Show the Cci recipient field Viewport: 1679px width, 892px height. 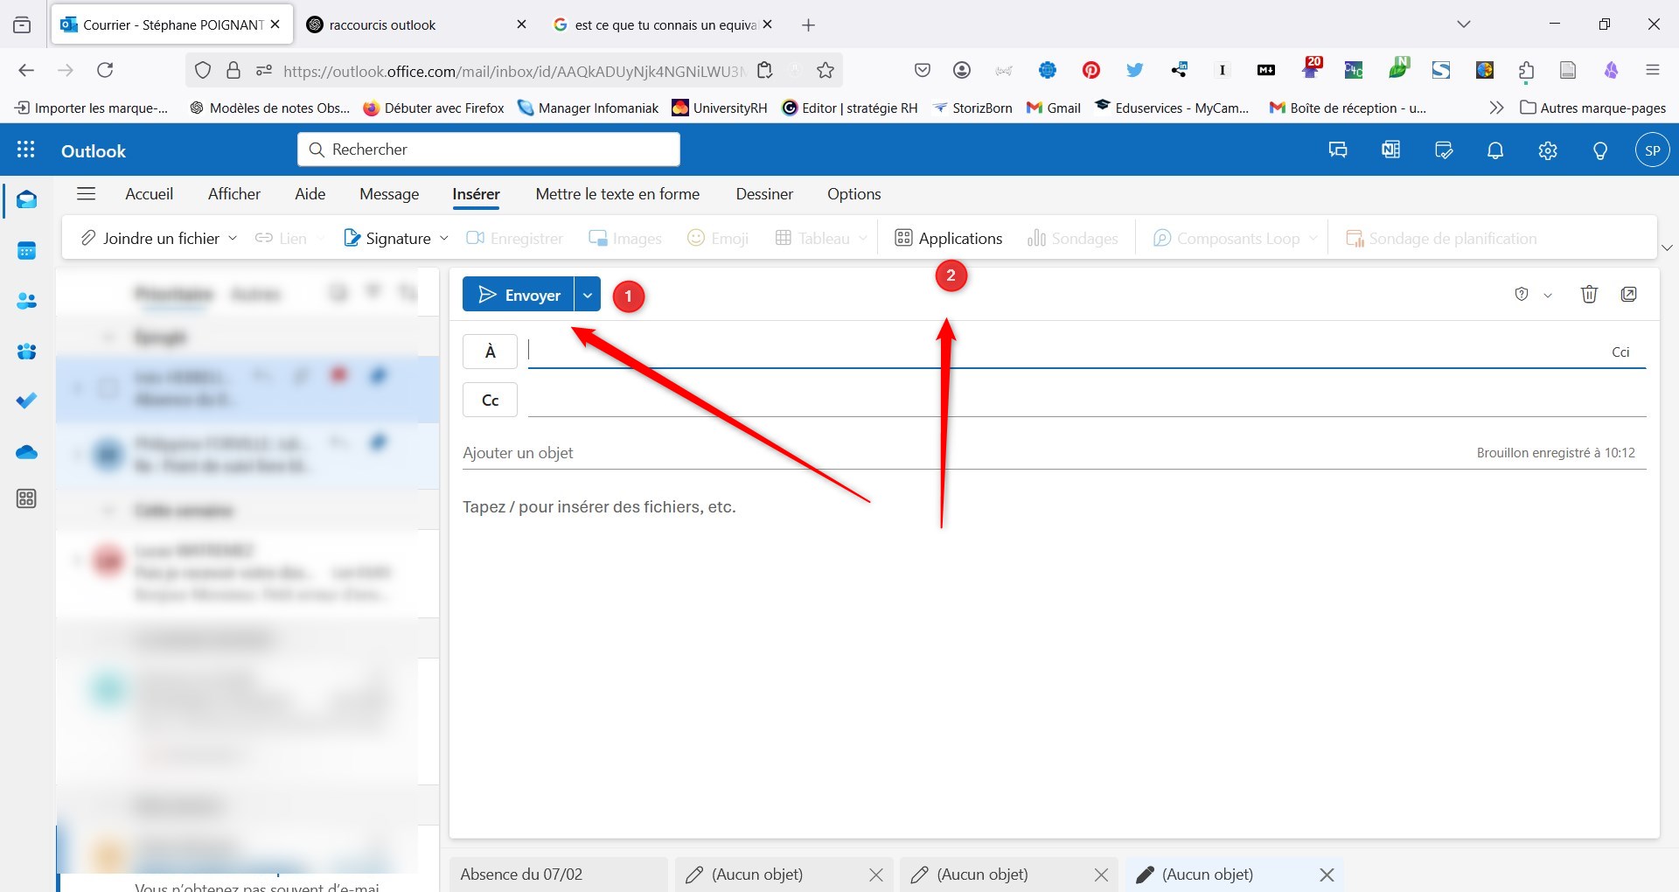coord(1620,351)
